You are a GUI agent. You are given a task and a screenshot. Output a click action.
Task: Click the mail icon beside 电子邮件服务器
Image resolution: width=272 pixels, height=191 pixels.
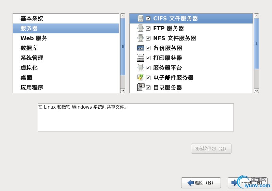point(141,77)
